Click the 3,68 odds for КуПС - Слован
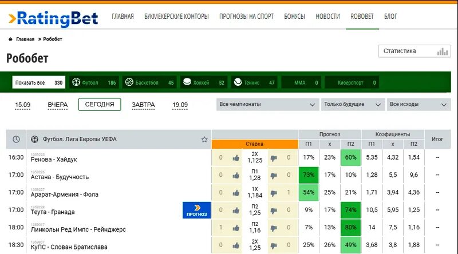 (x=372, y=245)
